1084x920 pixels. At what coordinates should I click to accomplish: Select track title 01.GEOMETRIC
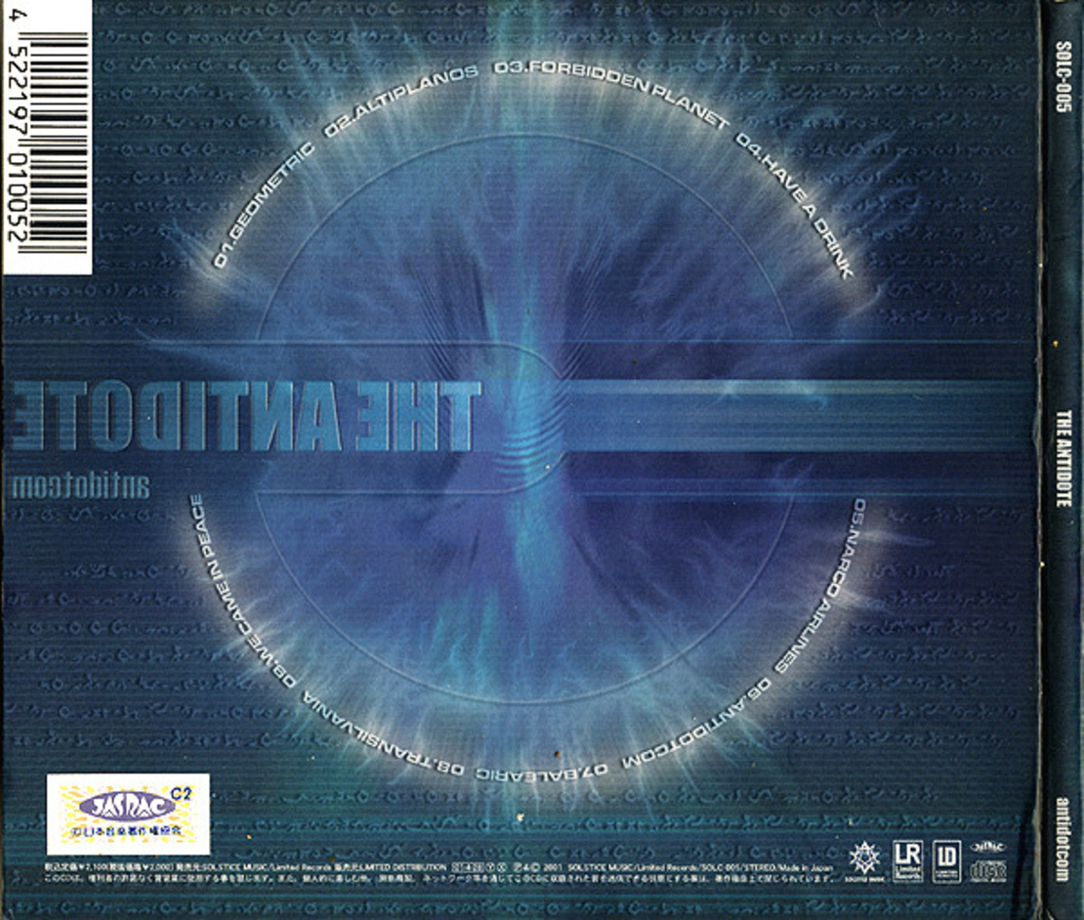click(263, 206)
